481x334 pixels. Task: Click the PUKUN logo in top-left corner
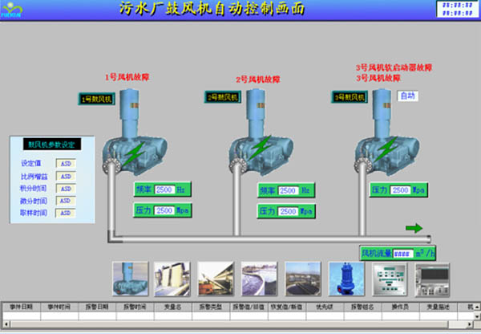click(x=17, y=7)
